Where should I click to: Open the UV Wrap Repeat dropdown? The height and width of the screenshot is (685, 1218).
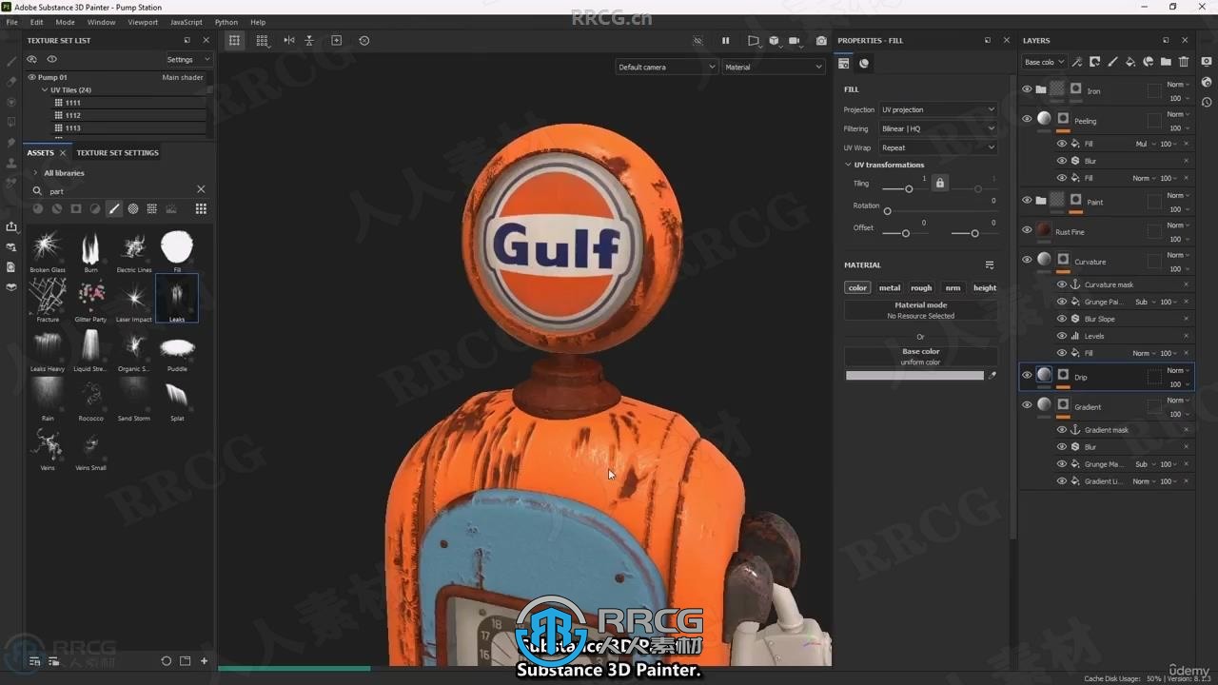coord(937,147)
